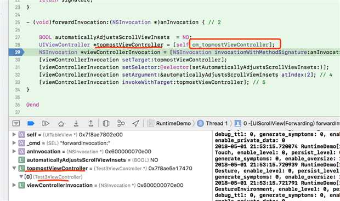340x201 pixels.
Task: Deactivate breakpoints with the blue breakpoint icon
Action: coord(31,123)
